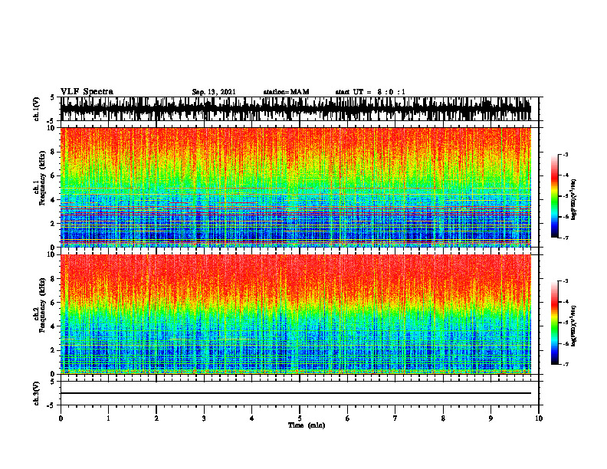Click the "ch.1(V)" waveform axis label
The width and height of the screenshot is (607, 469).
[37, 109]
